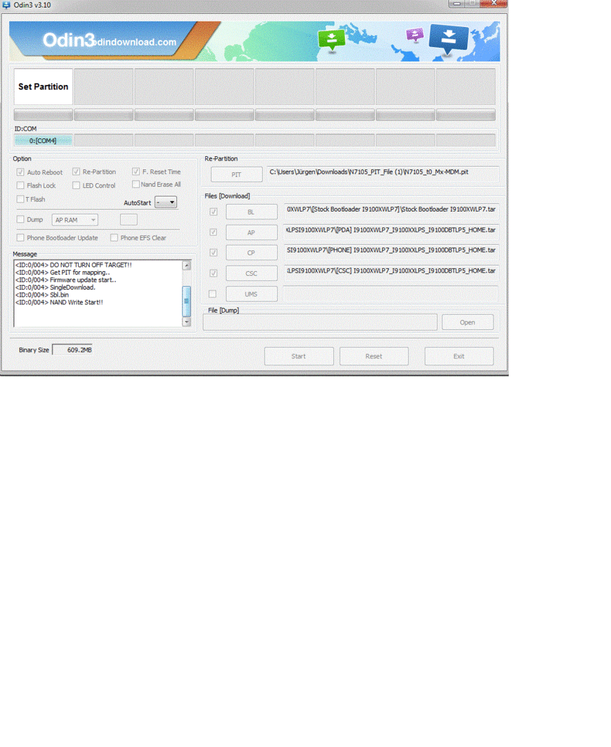Click the first progress bar under Set Partition
This screenshot has height=747, width=611.
(44, 115)
